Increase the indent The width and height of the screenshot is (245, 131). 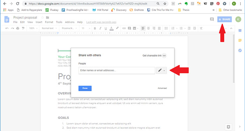pyautogui.click(x=195, y=28)
